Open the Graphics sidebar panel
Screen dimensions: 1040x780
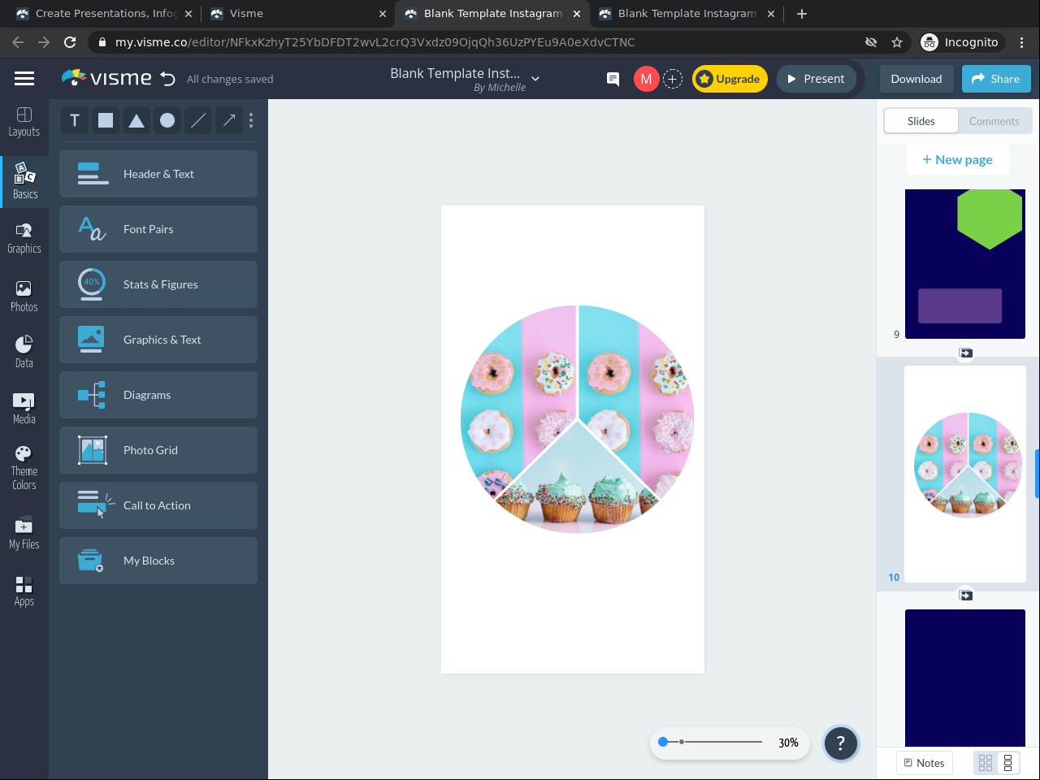click(24, 238)
